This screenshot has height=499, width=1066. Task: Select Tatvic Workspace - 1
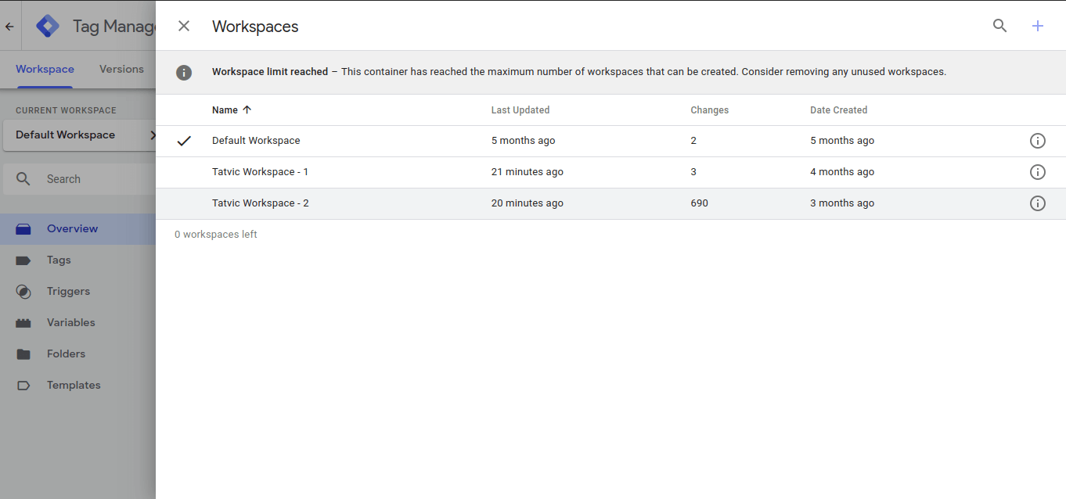[610, 172]
